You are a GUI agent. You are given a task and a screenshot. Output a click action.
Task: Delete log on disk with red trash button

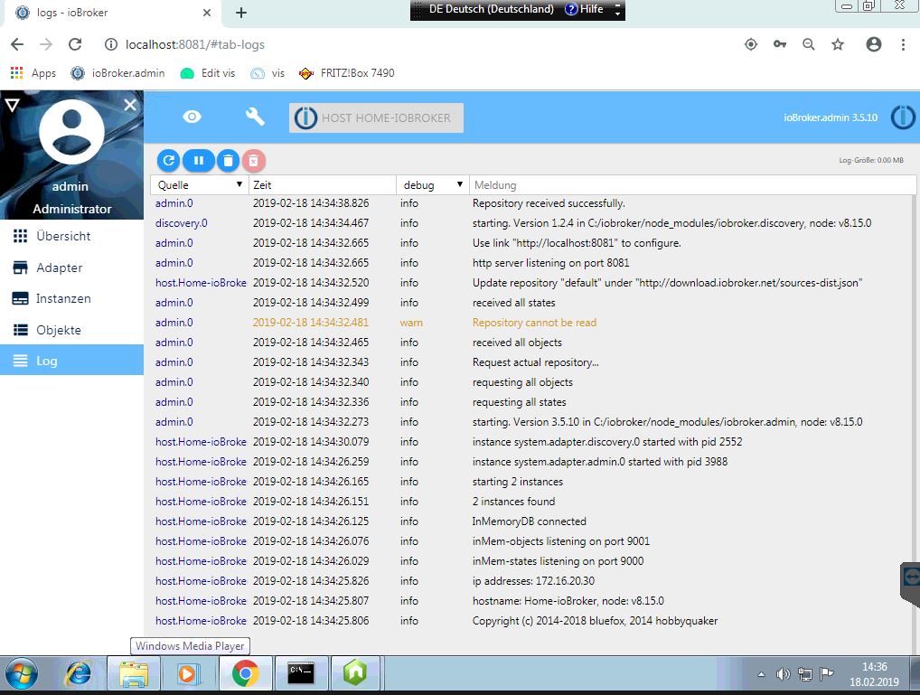(253, 160)
